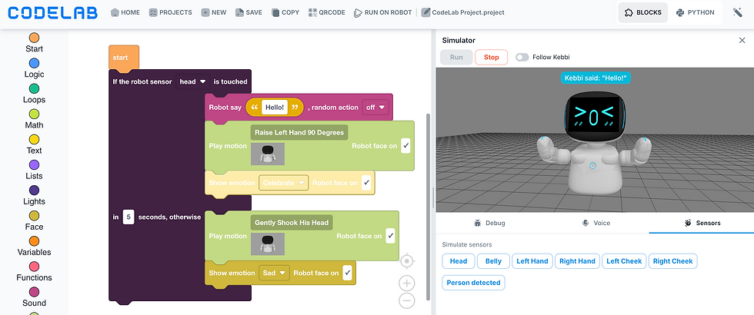Open random action off dropdown

pyautogui.click(x=375, y=108)
